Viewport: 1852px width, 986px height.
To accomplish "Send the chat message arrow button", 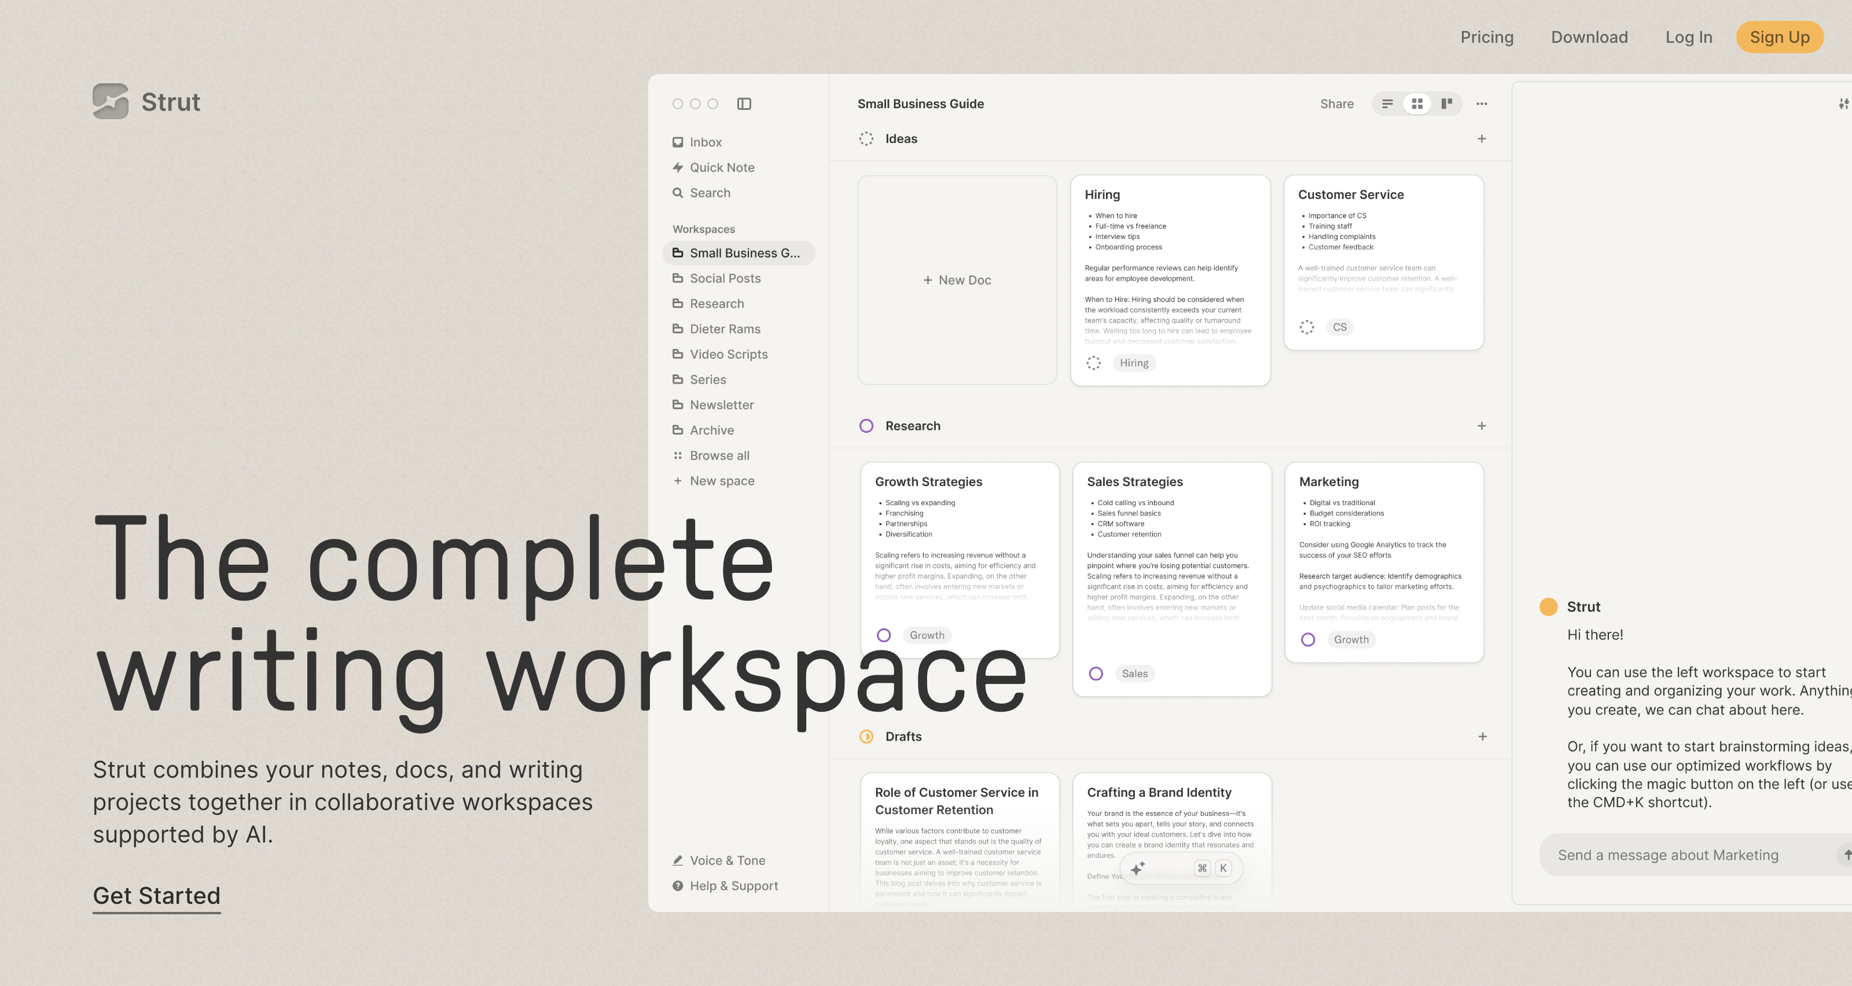I will [x=1846, y=855].
